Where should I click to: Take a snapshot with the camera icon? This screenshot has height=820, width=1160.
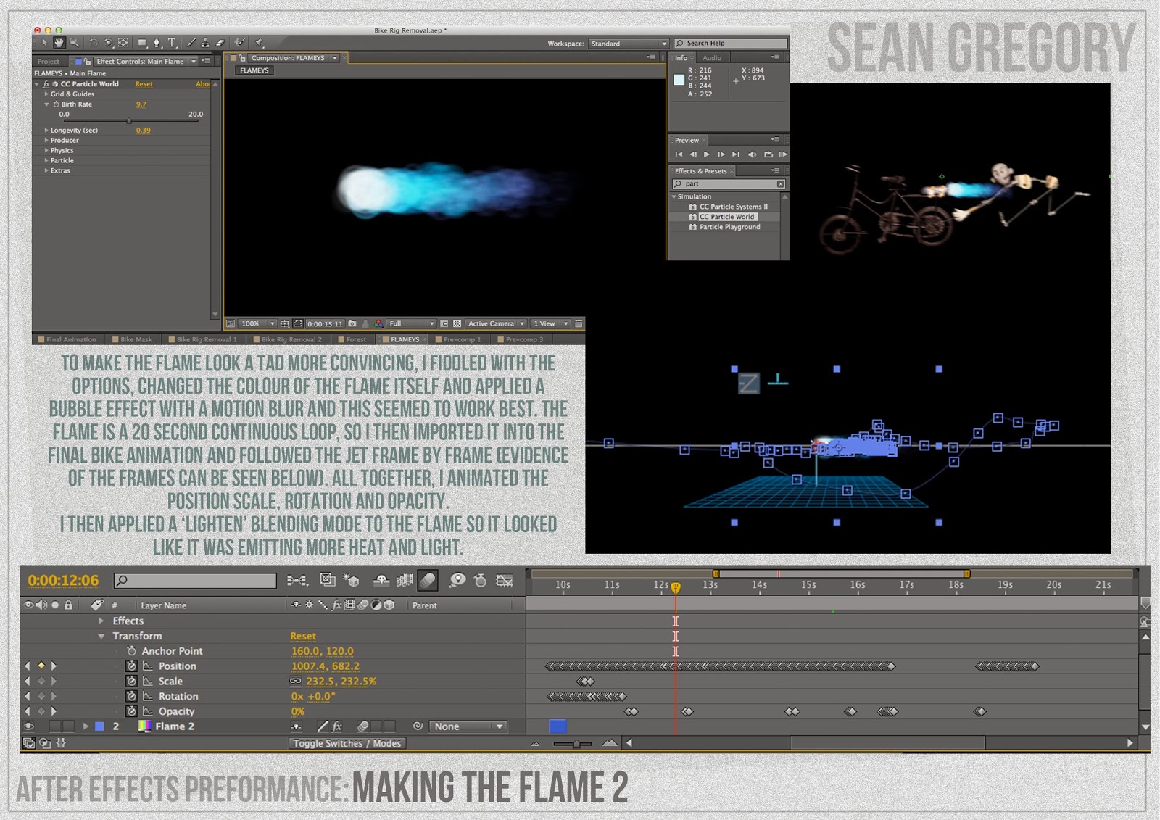coord(352,323)
